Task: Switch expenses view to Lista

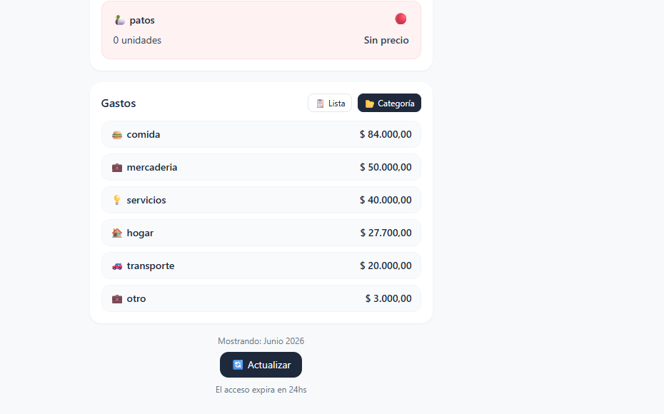Action: pos(330,103)
